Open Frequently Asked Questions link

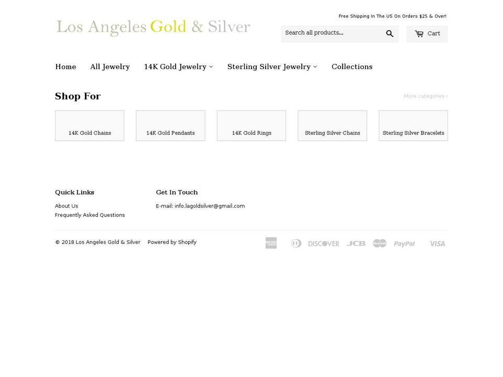point(90,215)
